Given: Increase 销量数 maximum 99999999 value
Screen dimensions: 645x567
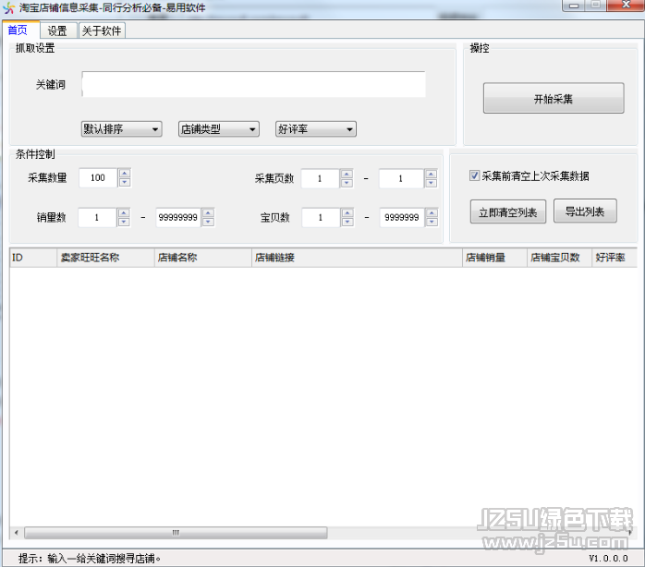Looking at the screenshot, I should coord(208,212).
